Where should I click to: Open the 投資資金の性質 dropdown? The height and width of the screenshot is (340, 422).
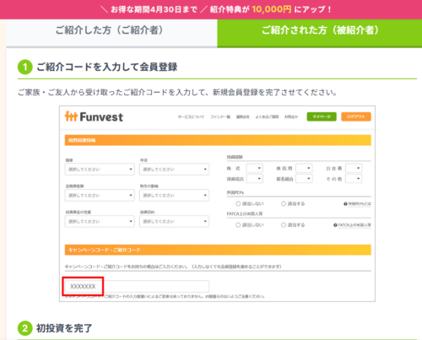click(x=100, y=221)
